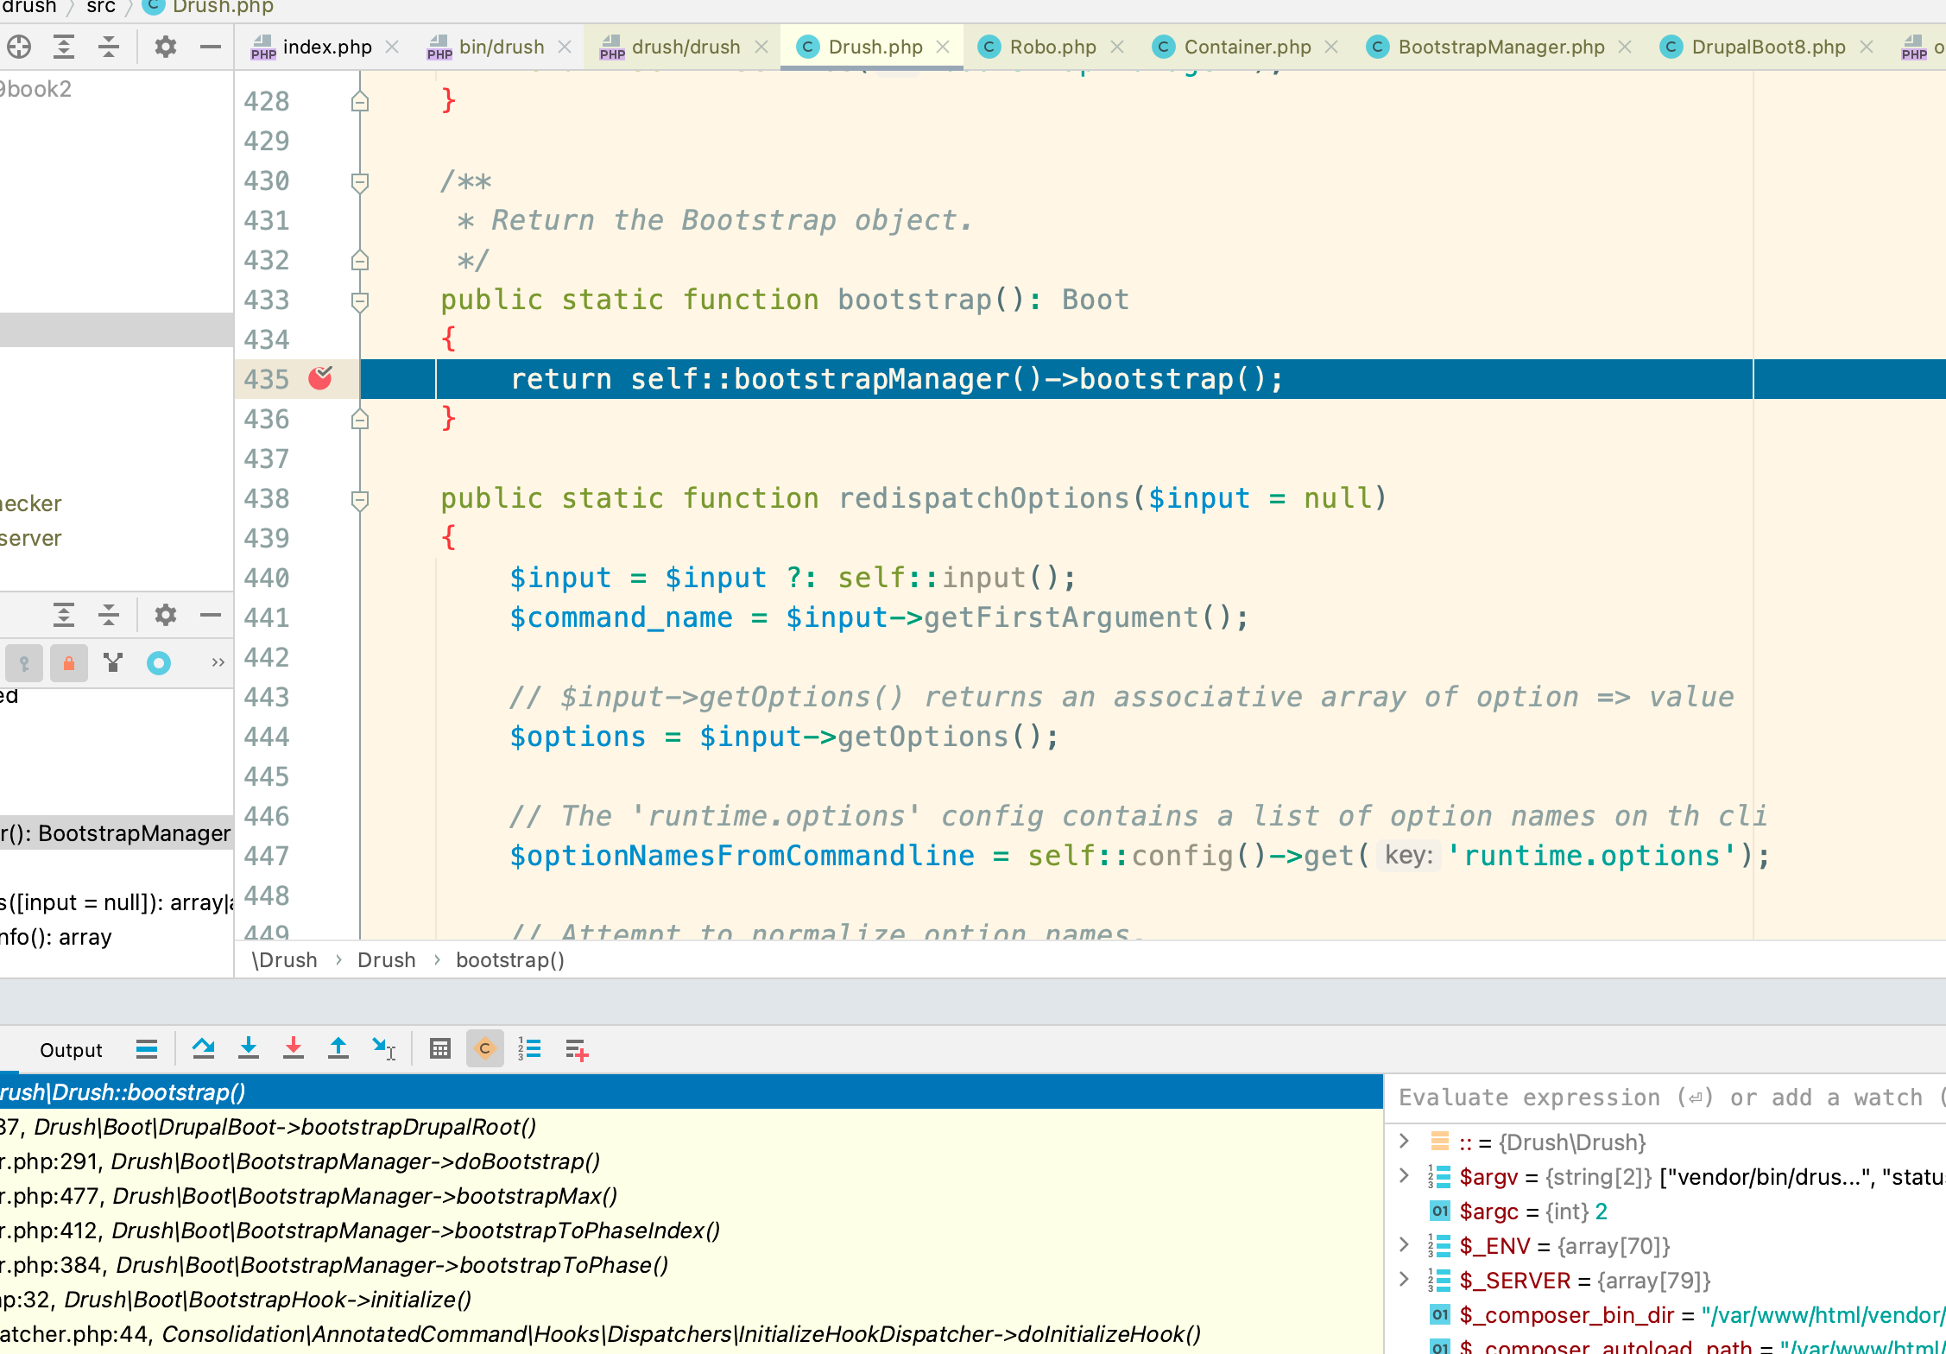Click the \Drush namespace breadcrumb
Image resolution: width=1946 pixels, height=1354 pixels.
[284, 960]
